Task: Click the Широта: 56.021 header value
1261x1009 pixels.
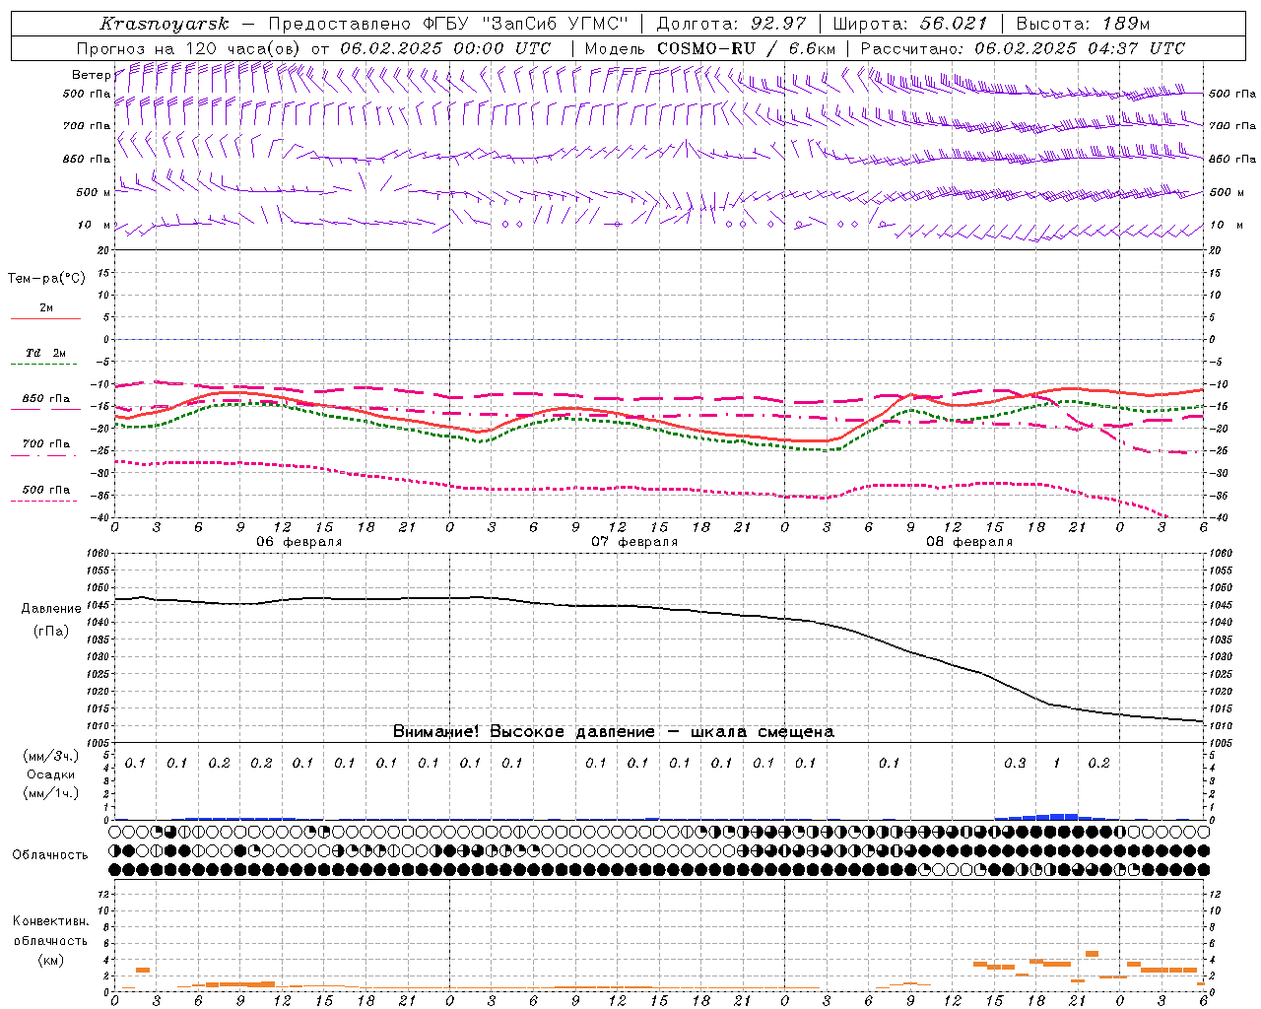Action: click(x=912, y=24)
